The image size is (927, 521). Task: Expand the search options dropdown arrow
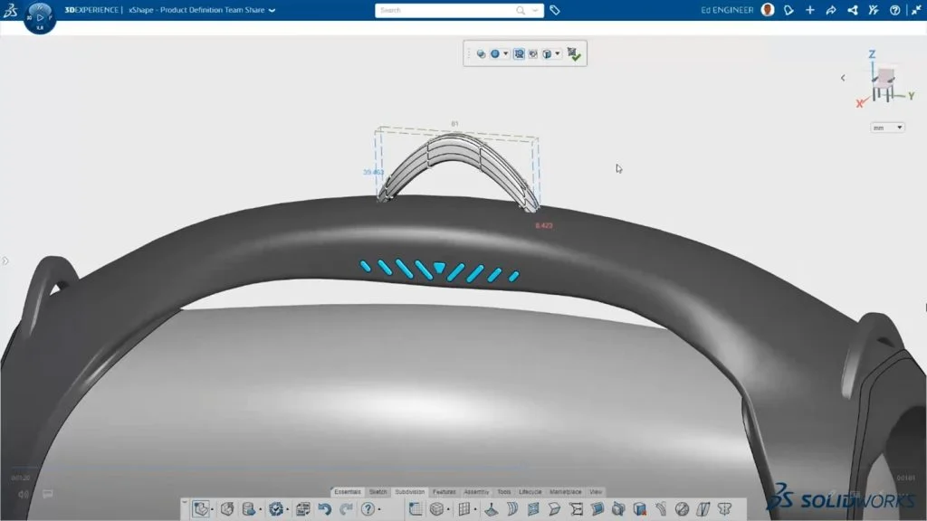click(x=534, y=10)
